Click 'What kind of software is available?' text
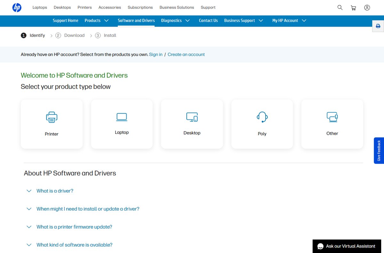Image resolution: width=384 pixels, height=253 pixels. tap(75, 245)
